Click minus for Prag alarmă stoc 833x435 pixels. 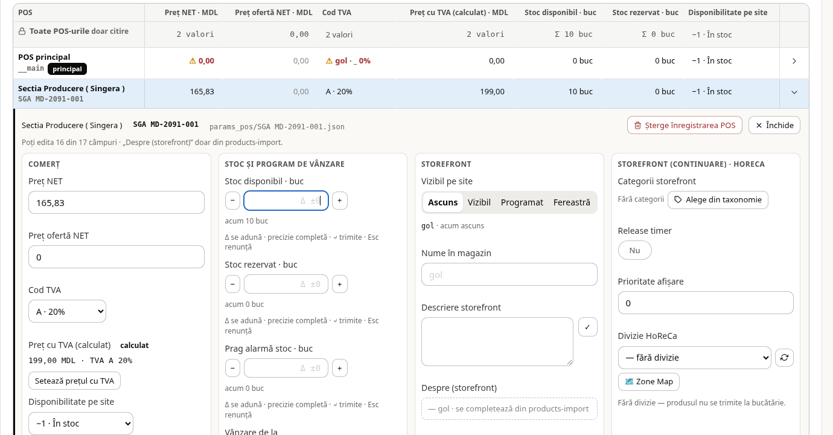[232, 368]
